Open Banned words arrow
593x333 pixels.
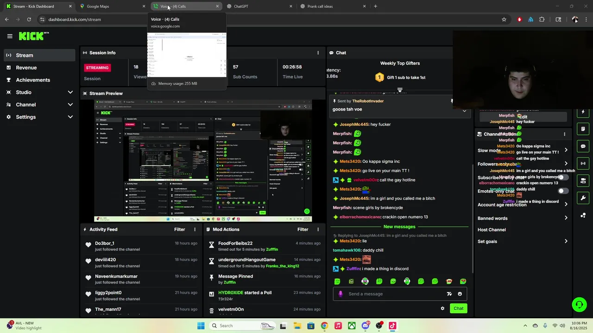click(x=566, y=218)
